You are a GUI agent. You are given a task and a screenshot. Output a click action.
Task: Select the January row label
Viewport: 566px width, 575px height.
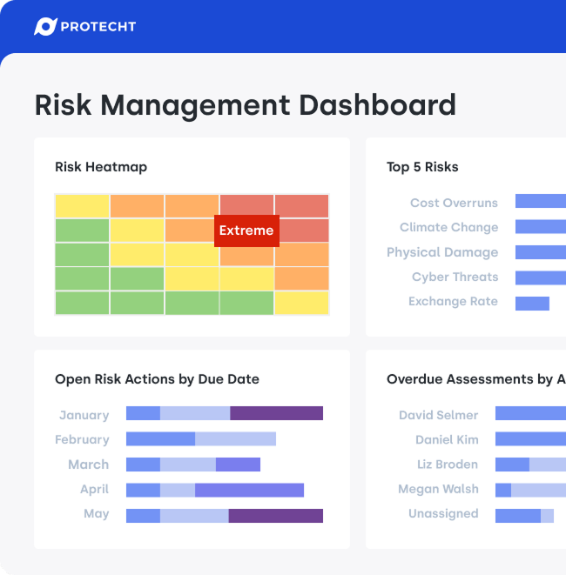tap(84, 415)
